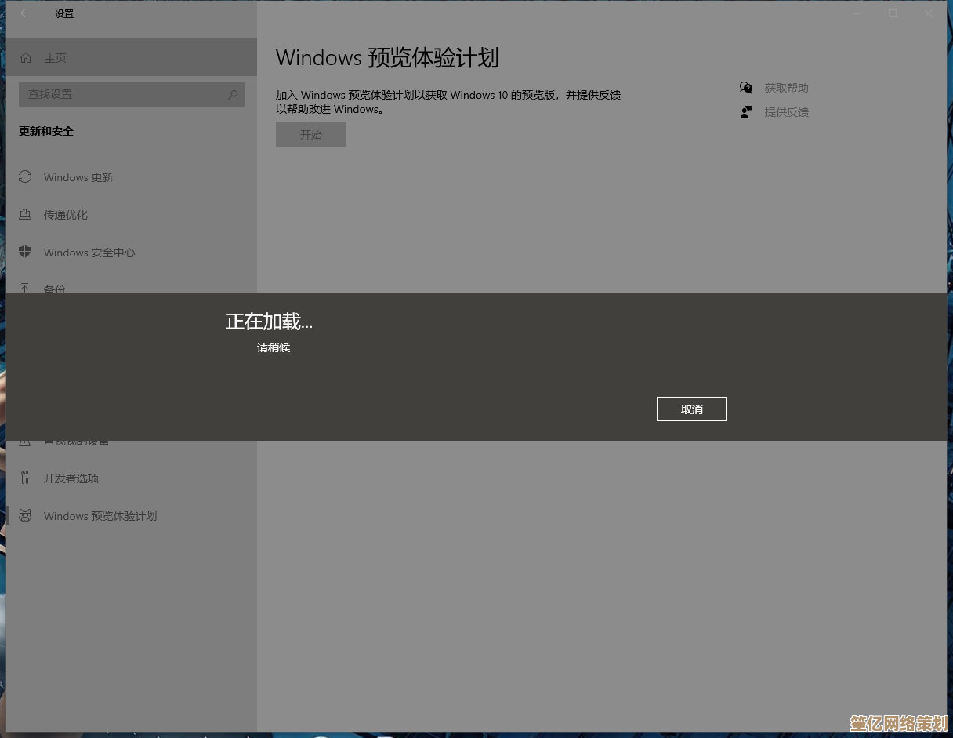This screenshot has width=953, height=738.
Task: Click the 获取帮助 chat bubble icon
Action: pos(746,88)
